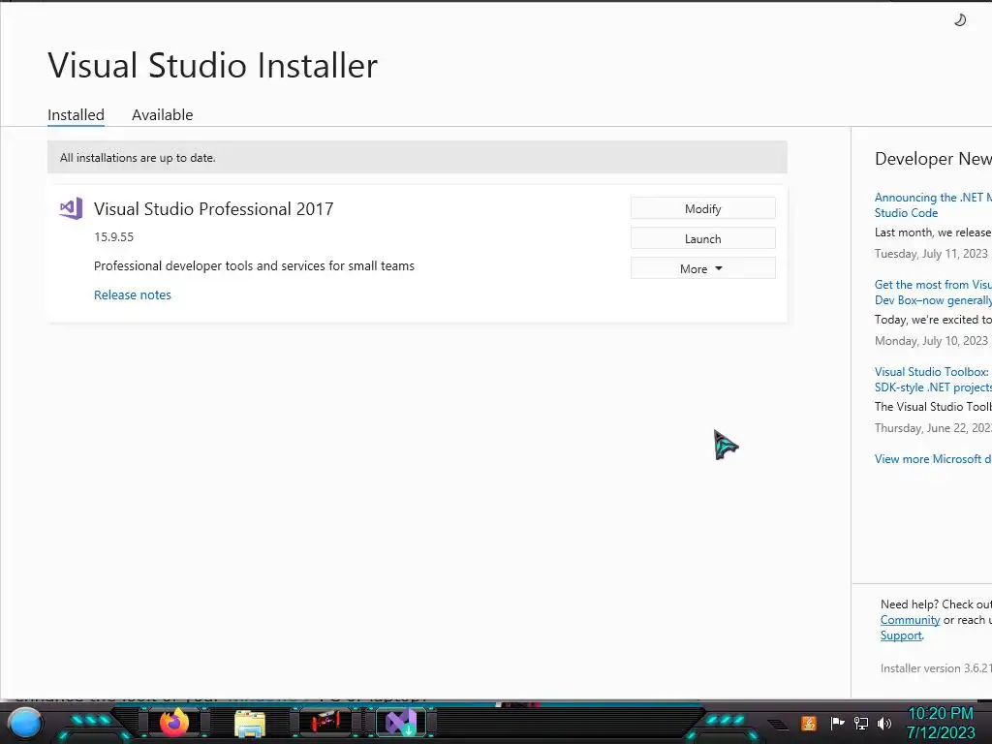
Task: Click the orange Java tray icon
Action: click(x=809, y=723)
